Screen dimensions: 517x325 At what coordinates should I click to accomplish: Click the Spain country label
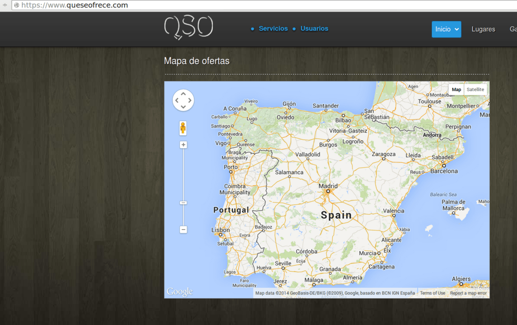(x=337, y=215)
